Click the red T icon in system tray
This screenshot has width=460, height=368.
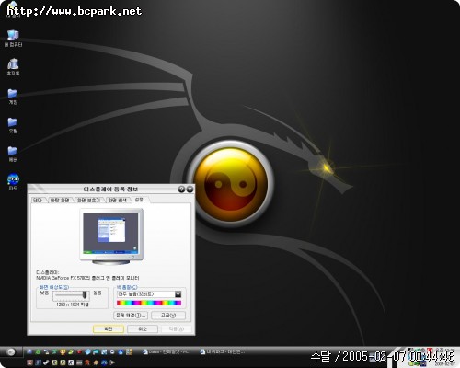pos(430,350)
